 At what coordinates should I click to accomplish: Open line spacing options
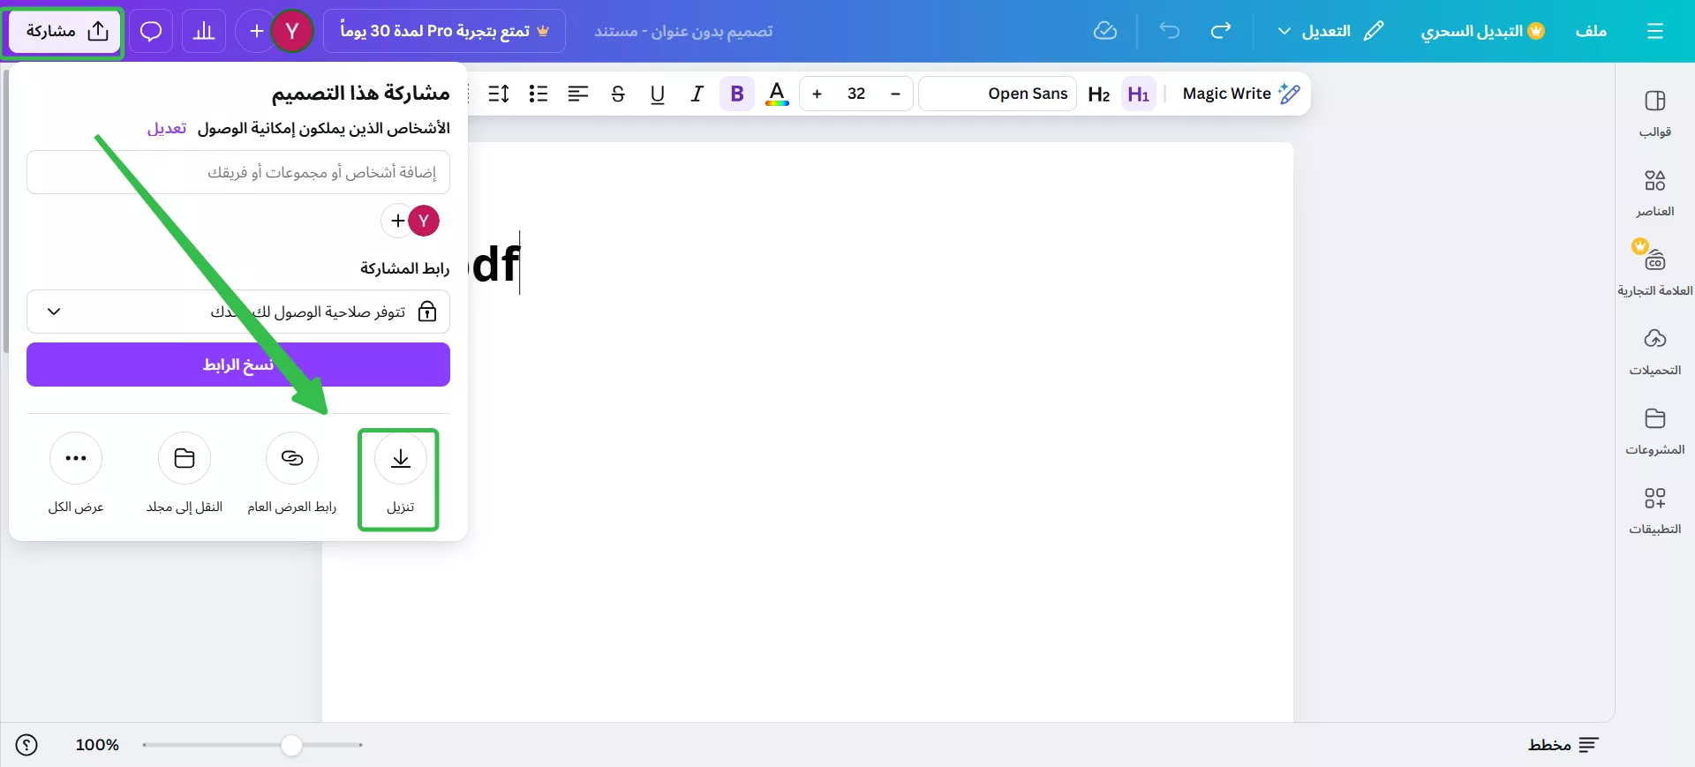point(499,94)
